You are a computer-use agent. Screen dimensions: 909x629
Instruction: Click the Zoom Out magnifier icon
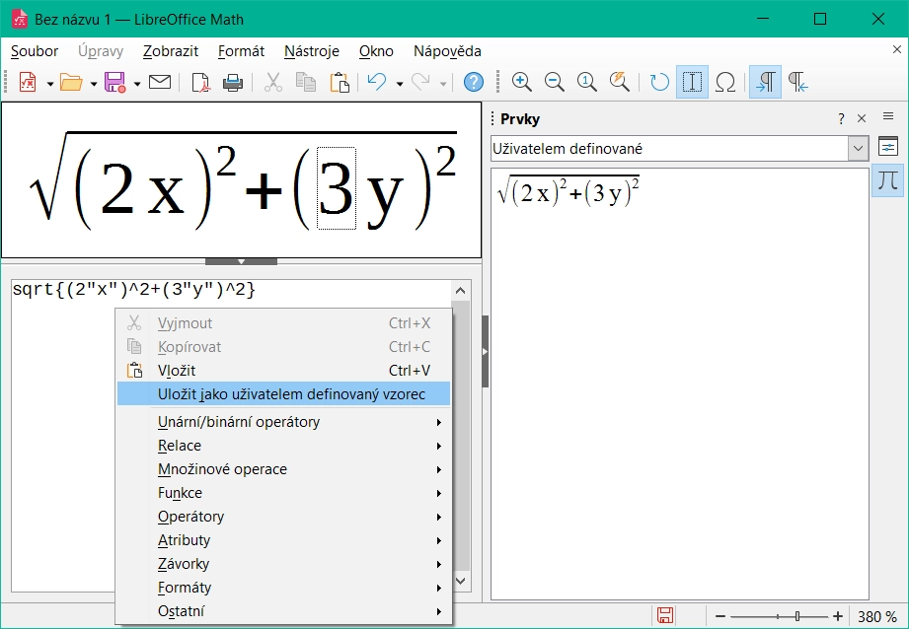coord(555,83)
